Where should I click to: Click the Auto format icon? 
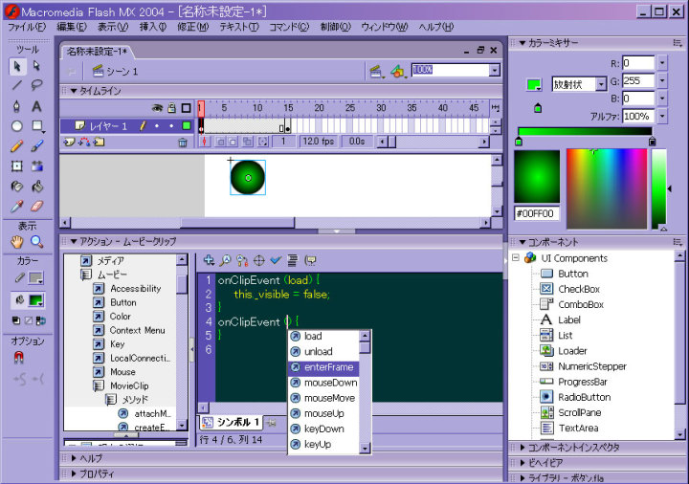(292, 260)
